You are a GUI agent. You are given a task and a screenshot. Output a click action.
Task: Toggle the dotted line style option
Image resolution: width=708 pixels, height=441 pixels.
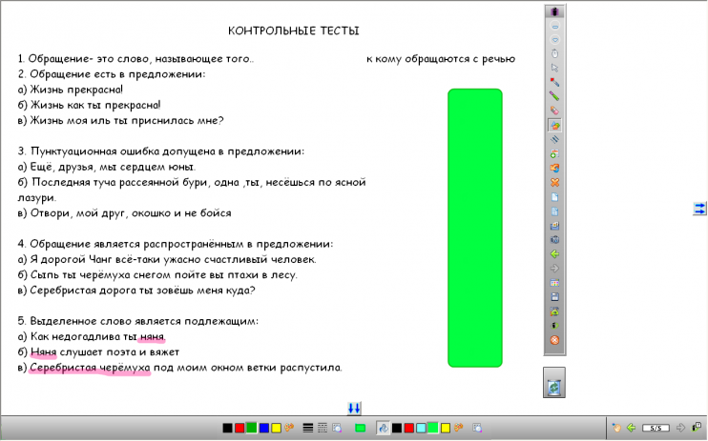coord(323,429)
